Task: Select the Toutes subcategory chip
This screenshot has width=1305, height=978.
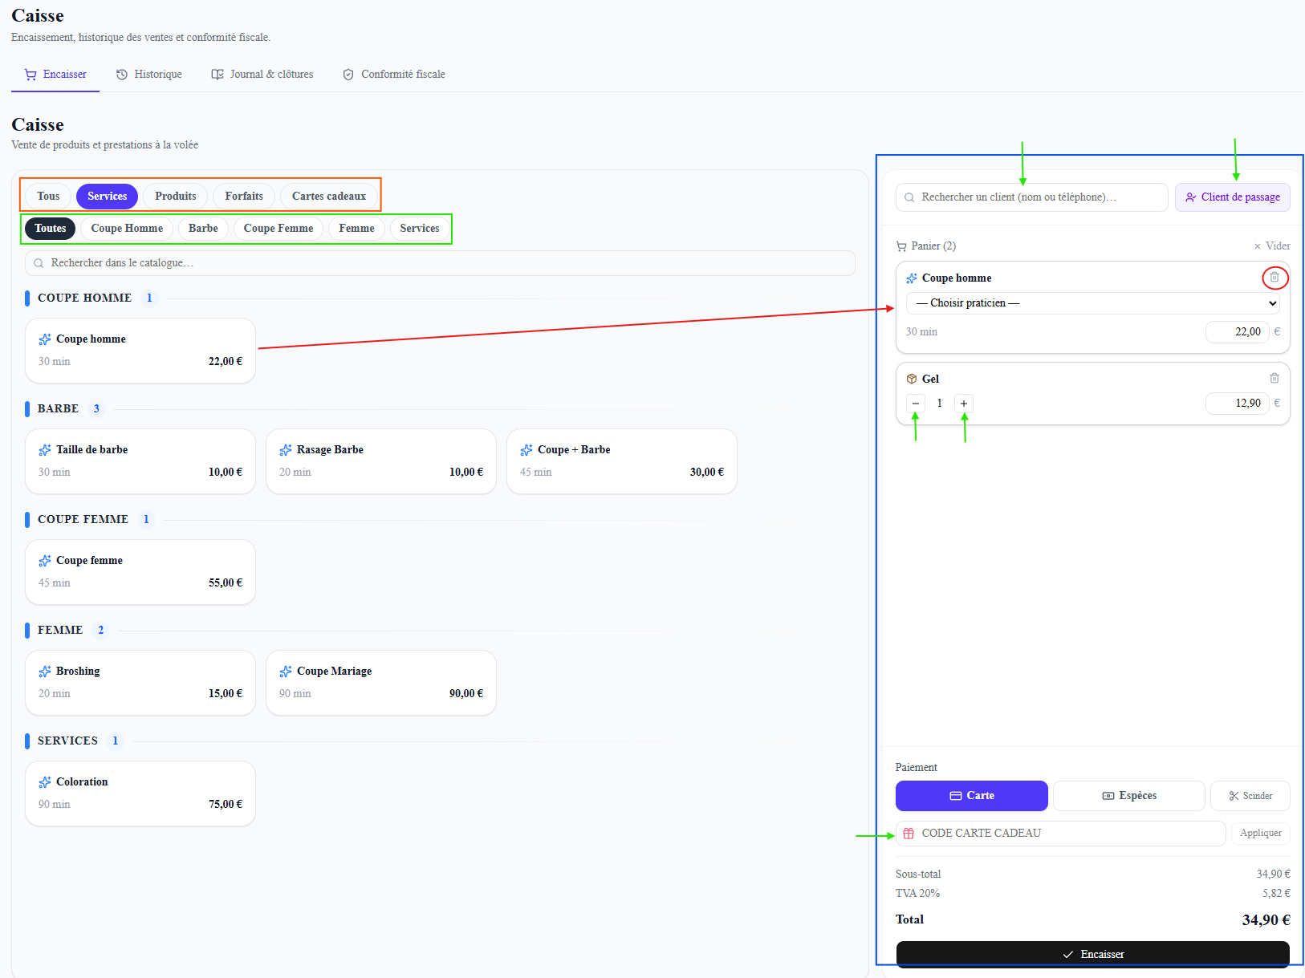Action: click(x=51, y=229)
